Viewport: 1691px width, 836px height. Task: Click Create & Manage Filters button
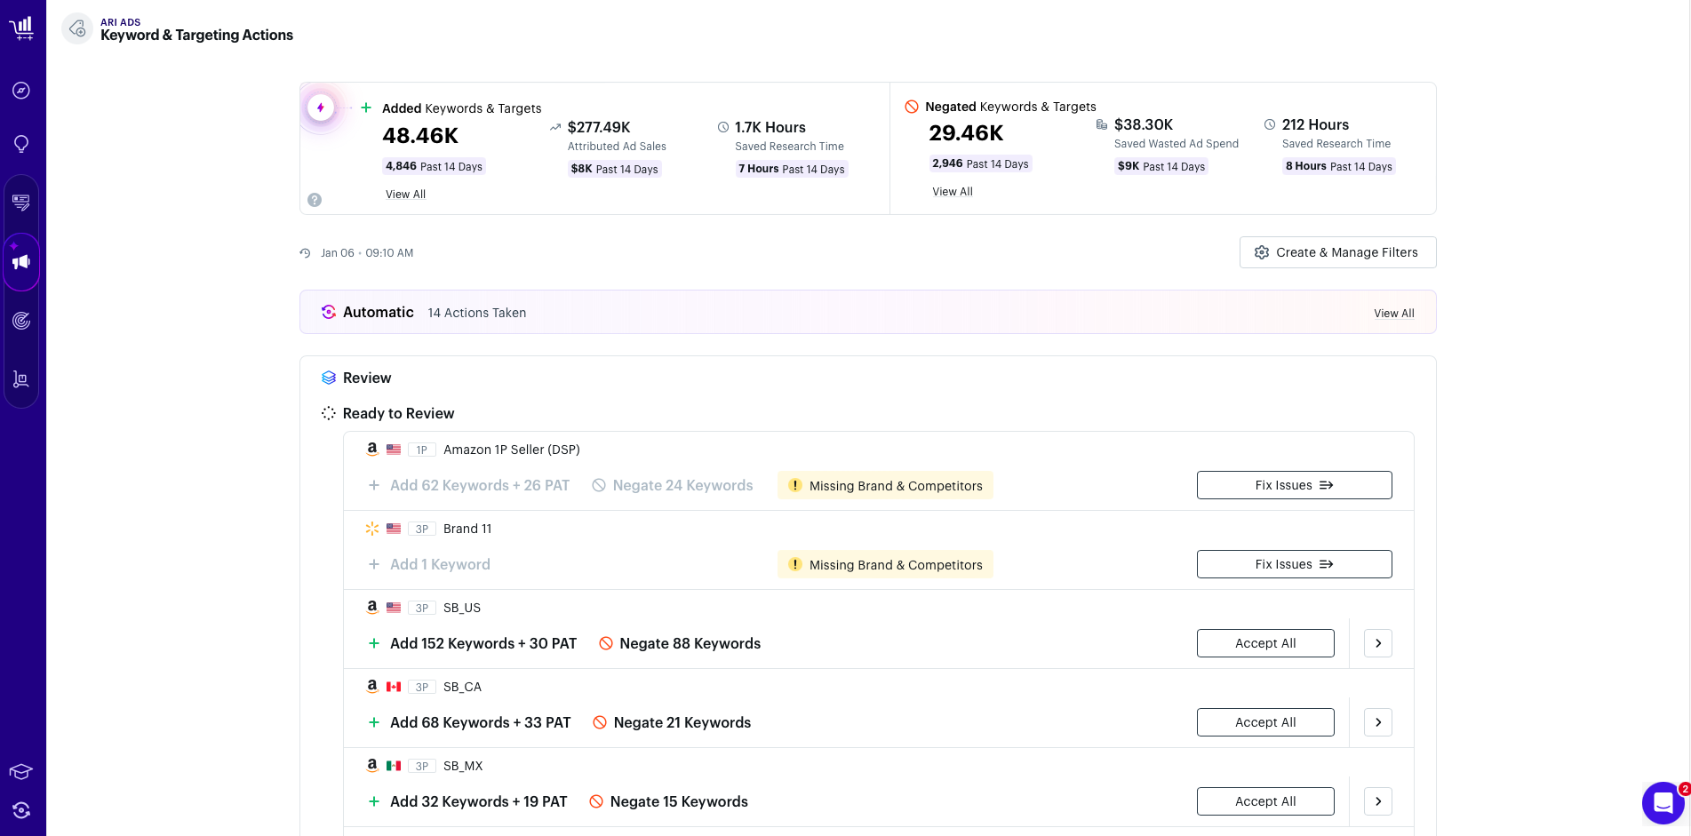click(x=1337, y=252)
